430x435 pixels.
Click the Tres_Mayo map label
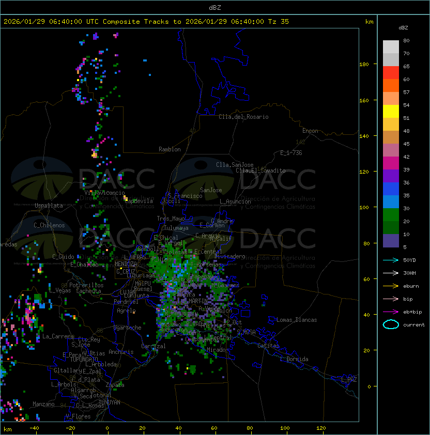tap(171, 219)
